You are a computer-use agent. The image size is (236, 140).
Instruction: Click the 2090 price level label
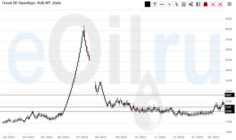point(228,111)
